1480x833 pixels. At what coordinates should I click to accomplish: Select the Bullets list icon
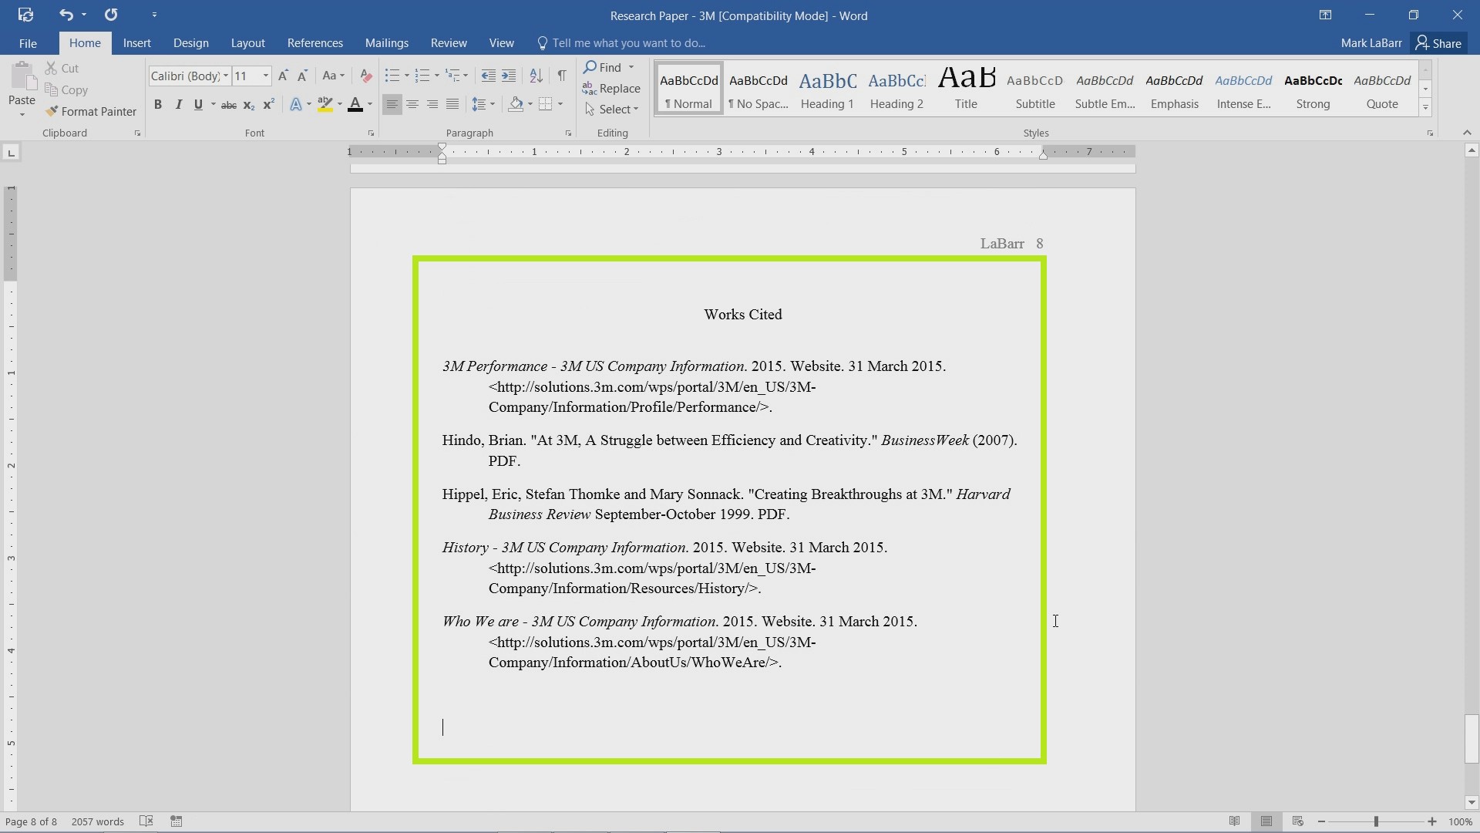[x=392, y=76]
